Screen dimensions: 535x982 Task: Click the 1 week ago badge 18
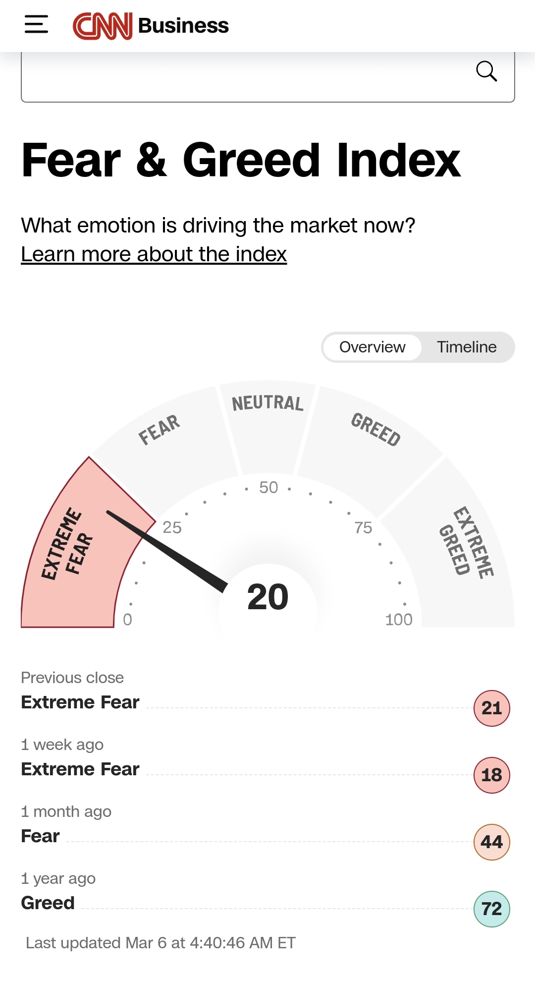click(x=491, y=775)
